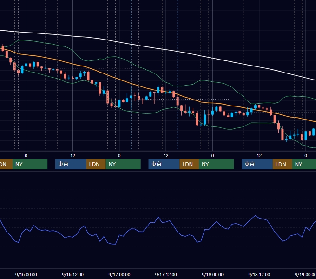Select the 東京 session block on 9/18
Viewport: 316px width, 279px height.
point(257,164)
